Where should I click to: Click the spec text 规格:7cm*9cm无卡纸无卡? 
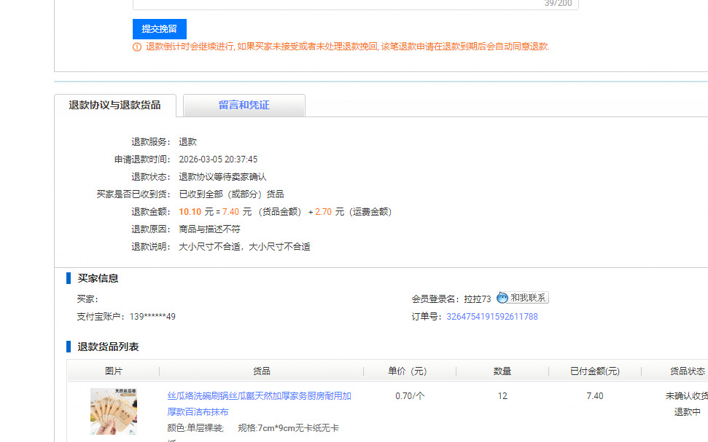(x=288, y=428)
